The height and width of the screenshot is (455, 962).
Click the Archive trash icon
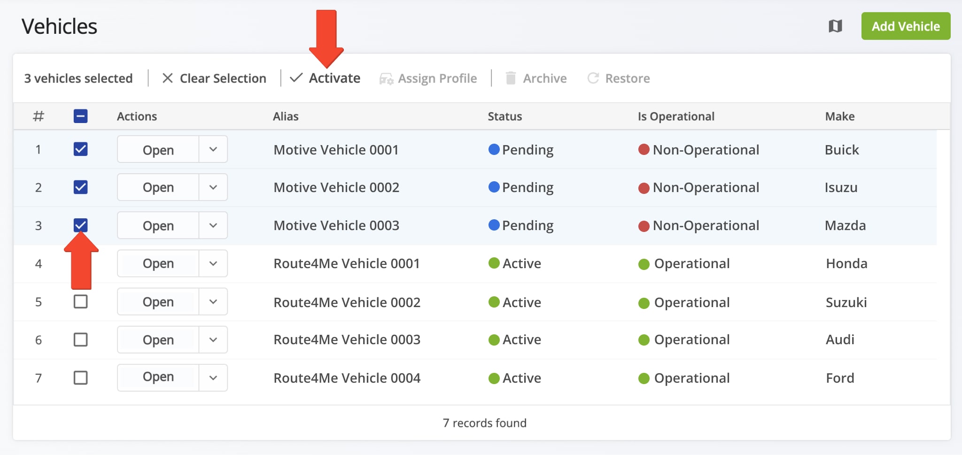[x=511, y=78]
